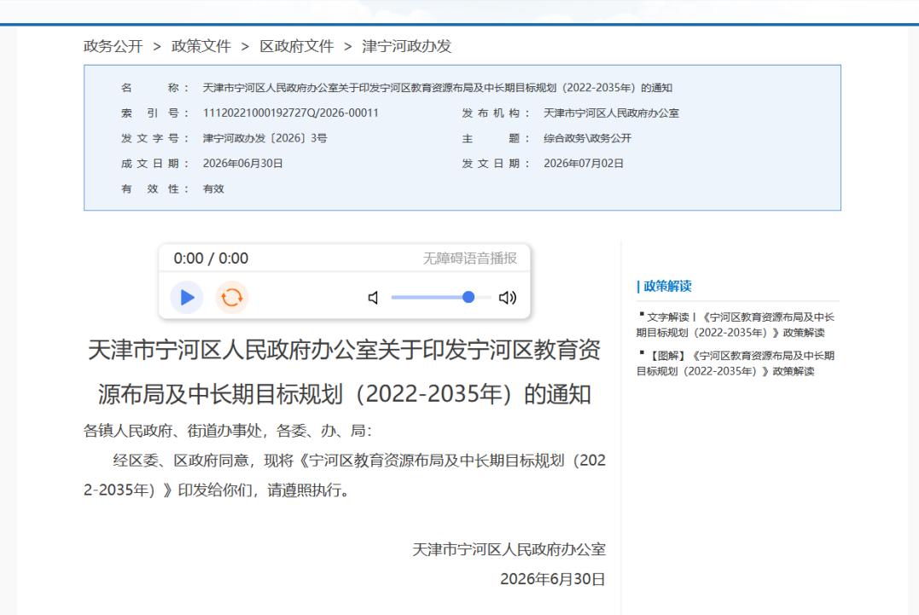The height and width of the screenshot is (615, 919).
Task: Click the 有效 validity value
Action: click(x=213, y=189)
